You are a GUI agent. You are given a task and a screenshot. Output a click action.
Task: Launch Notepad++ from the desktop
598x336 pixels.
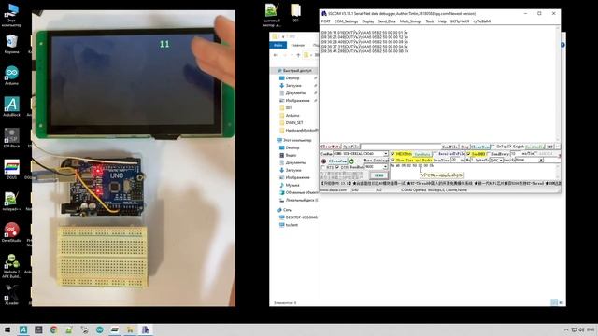(11, 202)
